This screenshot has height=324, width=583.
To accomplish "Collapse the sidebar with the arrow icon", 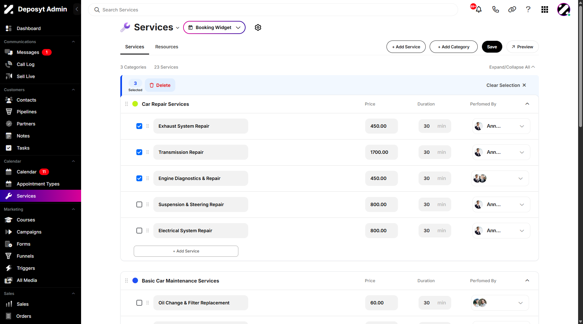I will pos(77,9).
